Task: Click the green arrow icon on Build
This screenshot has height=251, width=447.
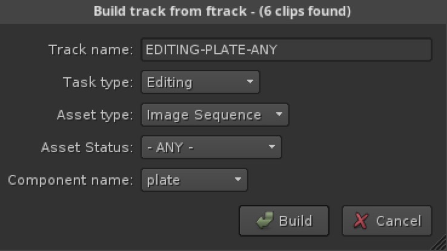Action: pos(265,220)
